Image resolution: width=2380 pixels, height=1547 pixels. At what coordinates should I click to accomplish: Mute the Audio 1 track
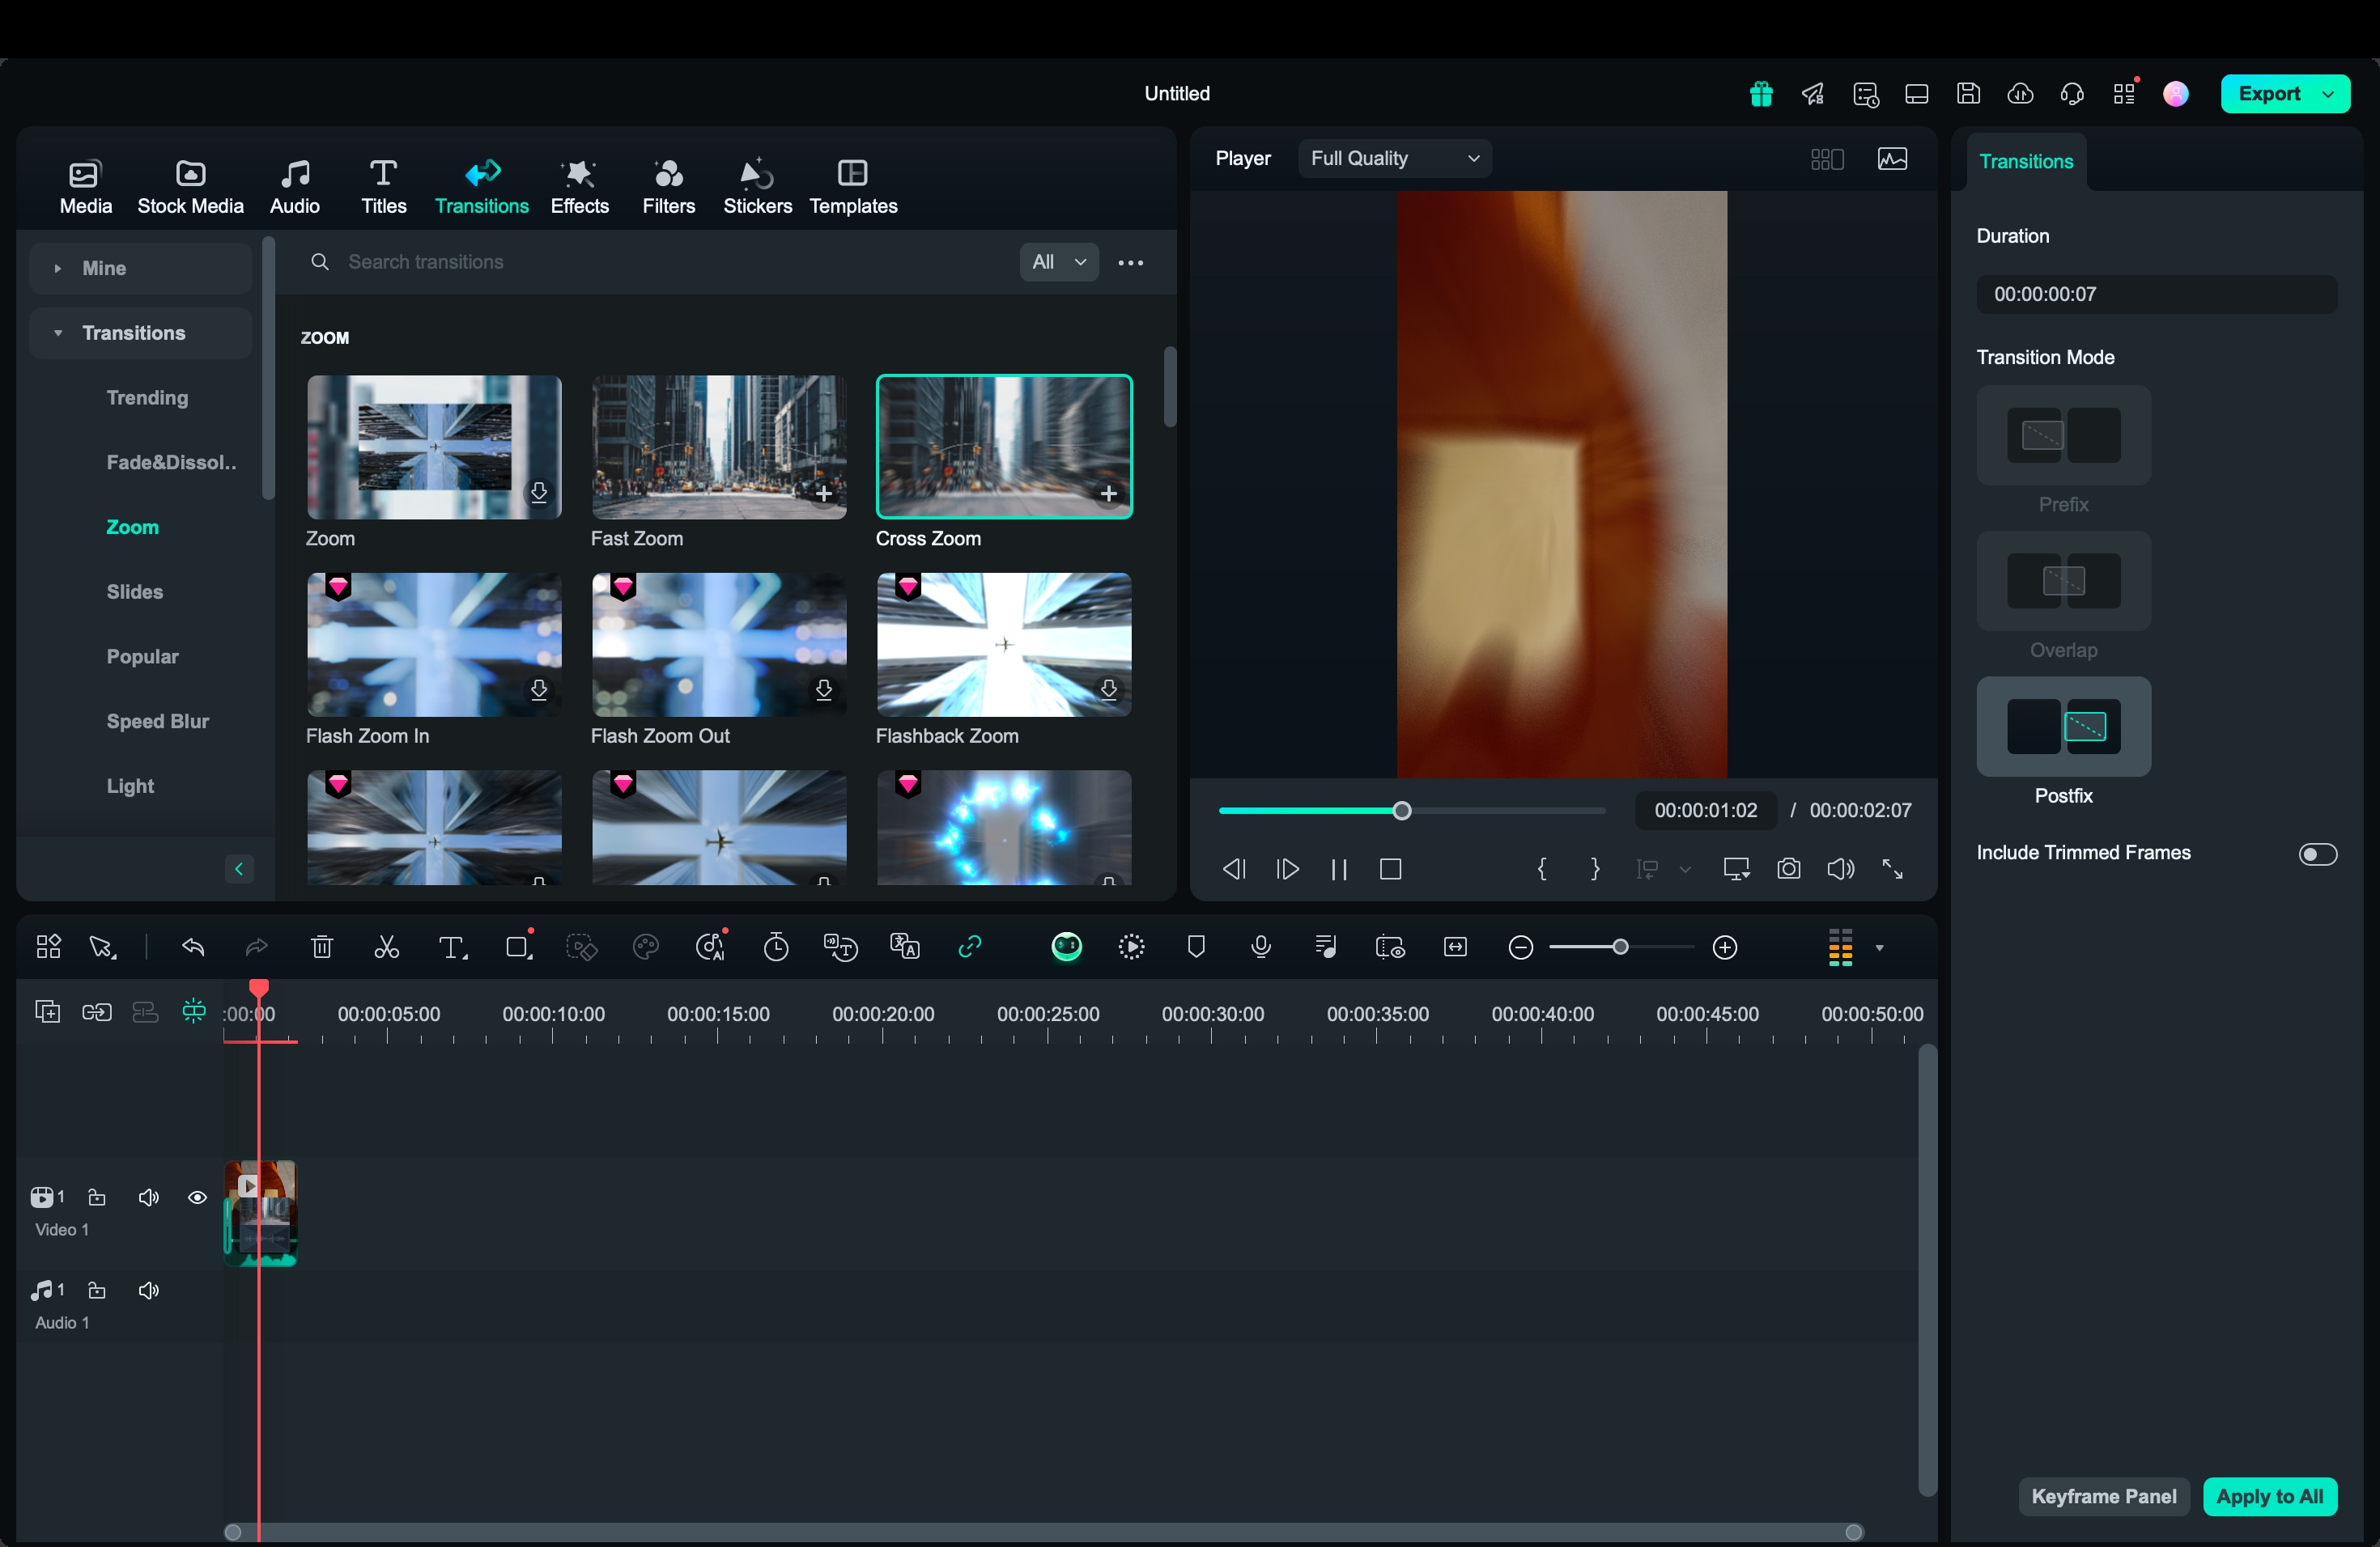click(x=149, y=1291)
